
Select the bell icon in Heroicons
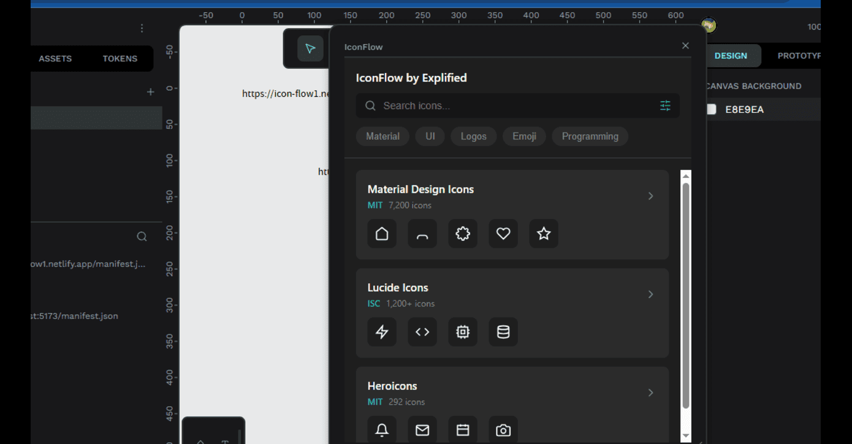coord(382,430)
